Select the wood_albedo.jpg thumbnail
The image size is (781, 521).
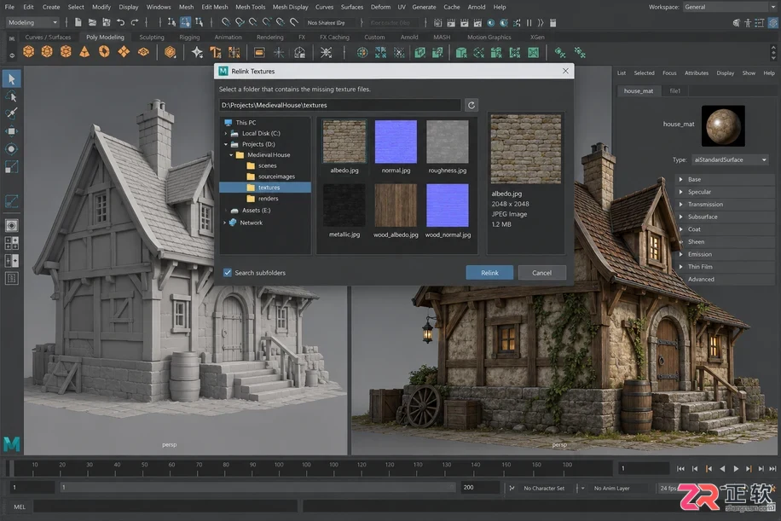coord(396,206)
